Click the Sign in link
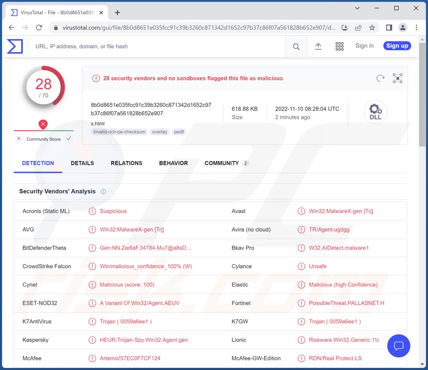Image resolution: width=428 pixels, height=370 pixels. pos(365,46)
